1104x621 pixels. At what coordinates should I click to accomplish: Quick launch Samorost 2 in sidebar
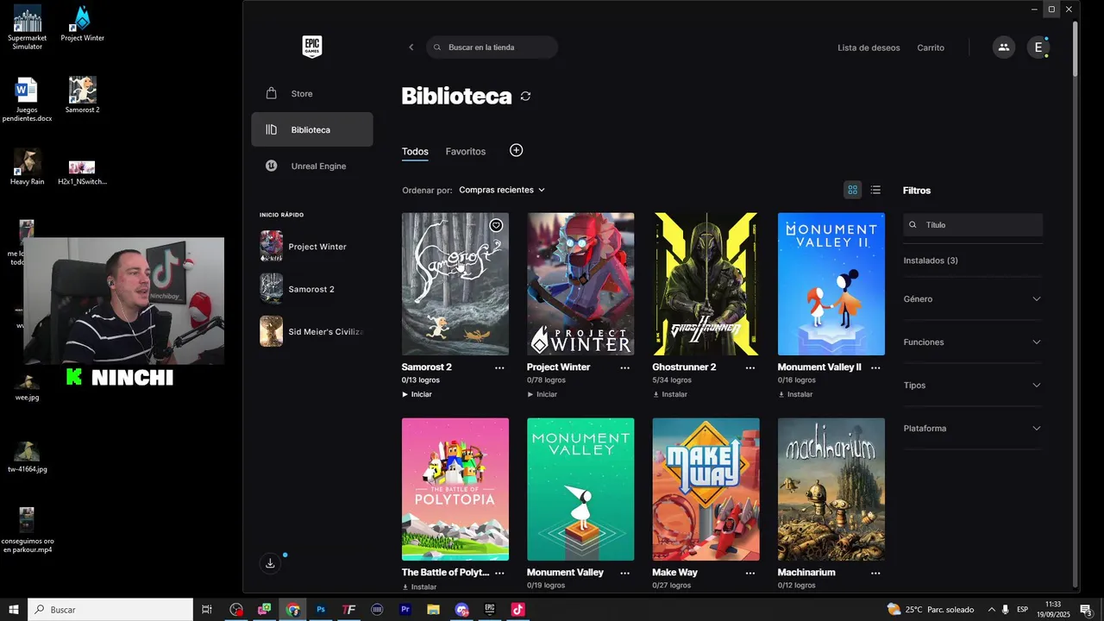pyautogui.click(x=311, y=289)
